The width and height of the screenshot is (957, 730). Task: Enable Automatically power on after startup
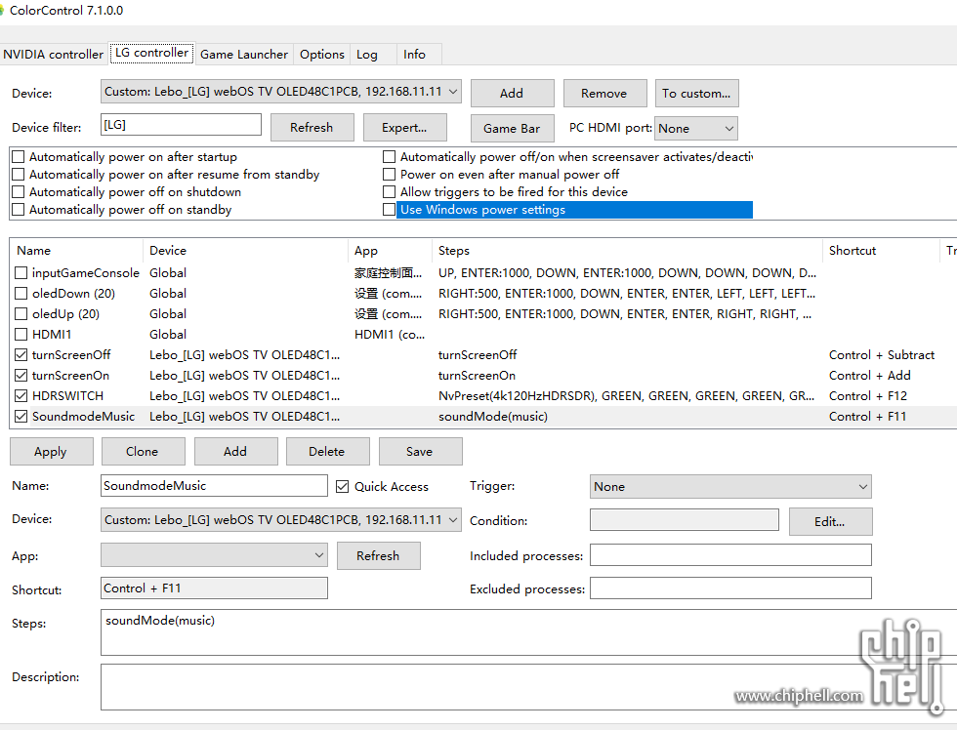point(19,157)
